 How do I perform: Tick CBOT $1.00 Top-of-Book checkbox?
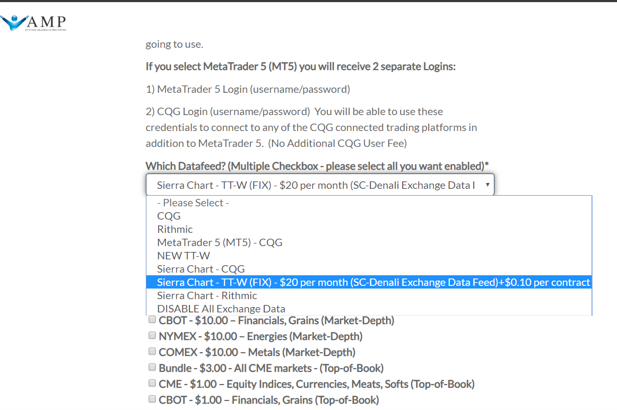coord(152,399)
